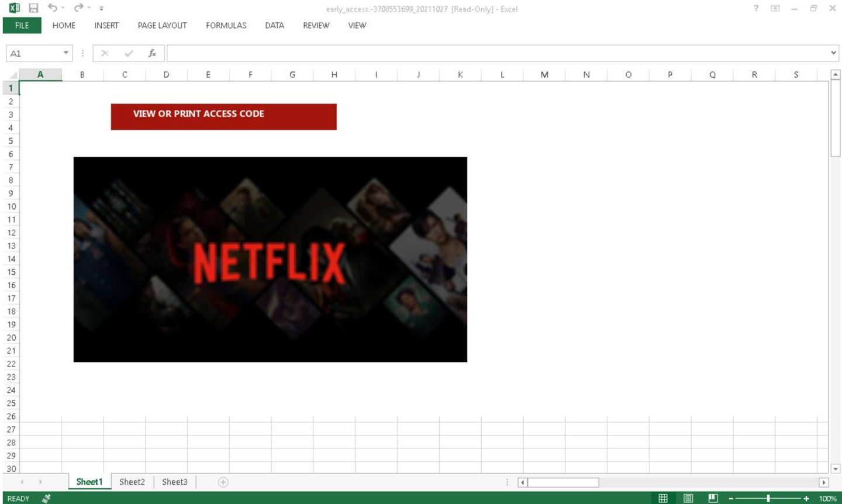Viewport: 842px width, 504px height.
Task: Open the FORMULAS ribbon tab
Action: pyautogui.click(x=226, y=26)
